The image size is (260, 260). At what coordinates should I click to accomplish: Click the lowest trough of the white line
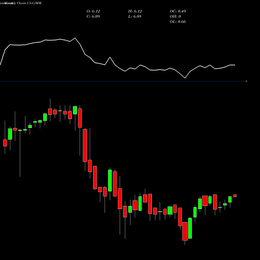tap(185, 78)
